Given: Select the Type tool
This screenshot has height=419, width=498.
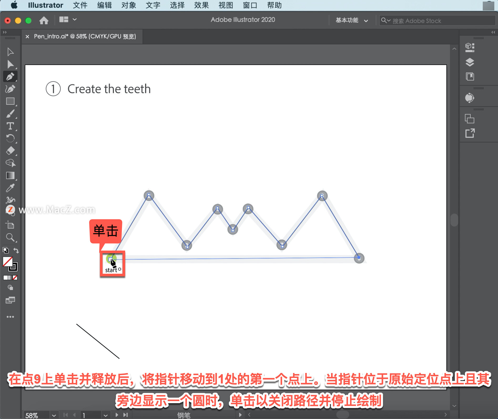Looking at the screenshot, I should coord(10,126).
